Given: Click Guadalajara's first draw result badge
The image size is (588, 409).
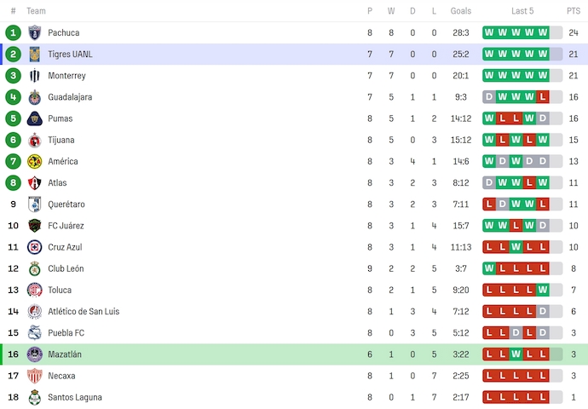Looking at the screenshot, I should click(489, 97).
